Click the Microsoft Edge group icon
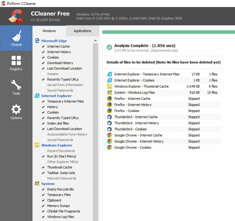The image size is (235, 221). pos(37,41)
